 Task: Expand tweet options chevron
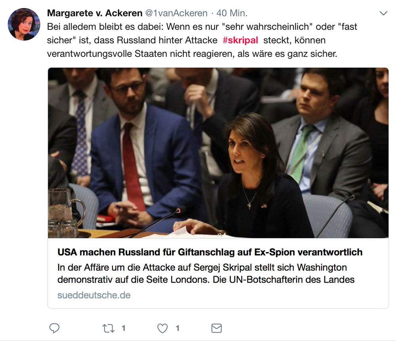tap(383, 13)
